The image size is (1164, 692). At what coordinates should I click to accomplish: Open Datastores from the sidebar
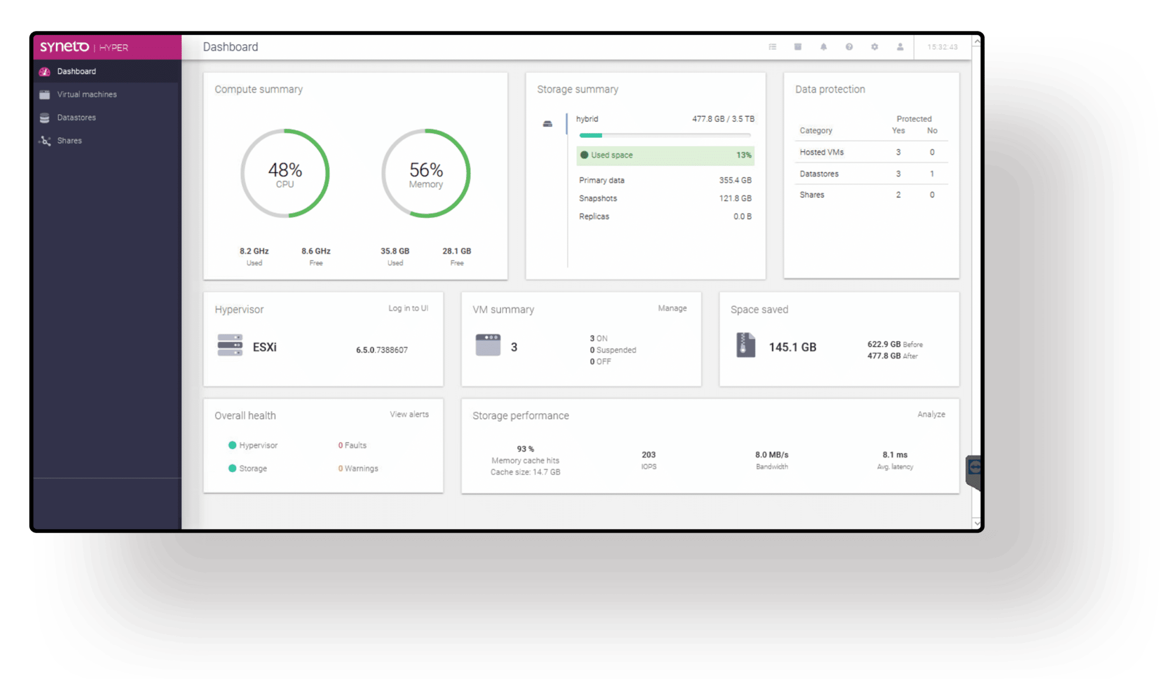click(76, 118)
